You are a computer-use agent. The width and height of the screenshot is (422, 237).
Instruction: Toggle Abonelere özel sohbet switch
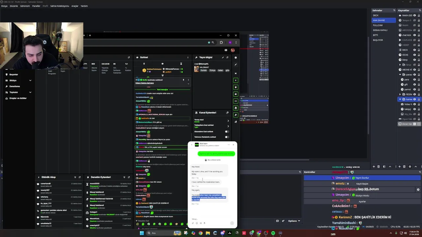point(227,132)
